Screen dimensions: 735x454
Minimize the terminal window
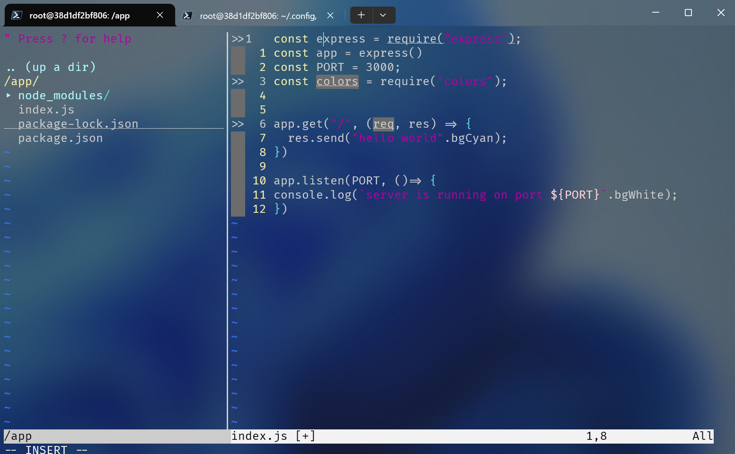pyautogui.click(x=655, y=13)
